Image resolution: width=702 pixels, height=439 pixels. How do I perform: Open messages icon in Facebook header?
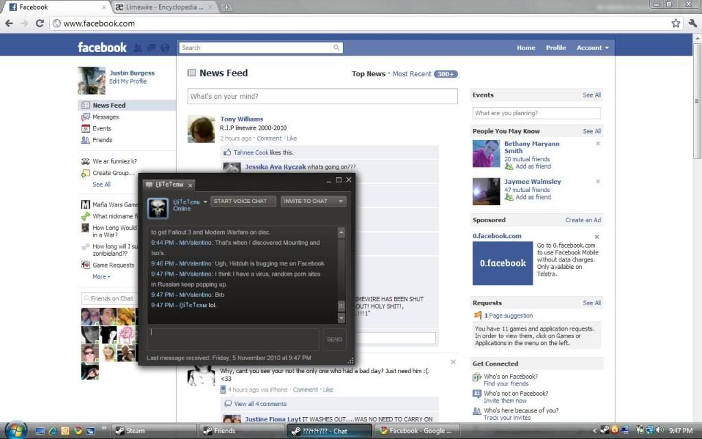point(152,47)
